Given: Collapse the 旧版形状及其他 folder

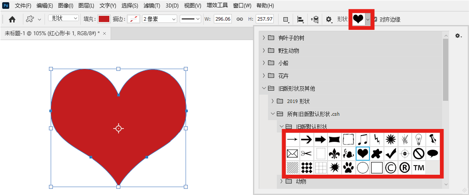Looking at the screenshot, I should coord(264,88).
